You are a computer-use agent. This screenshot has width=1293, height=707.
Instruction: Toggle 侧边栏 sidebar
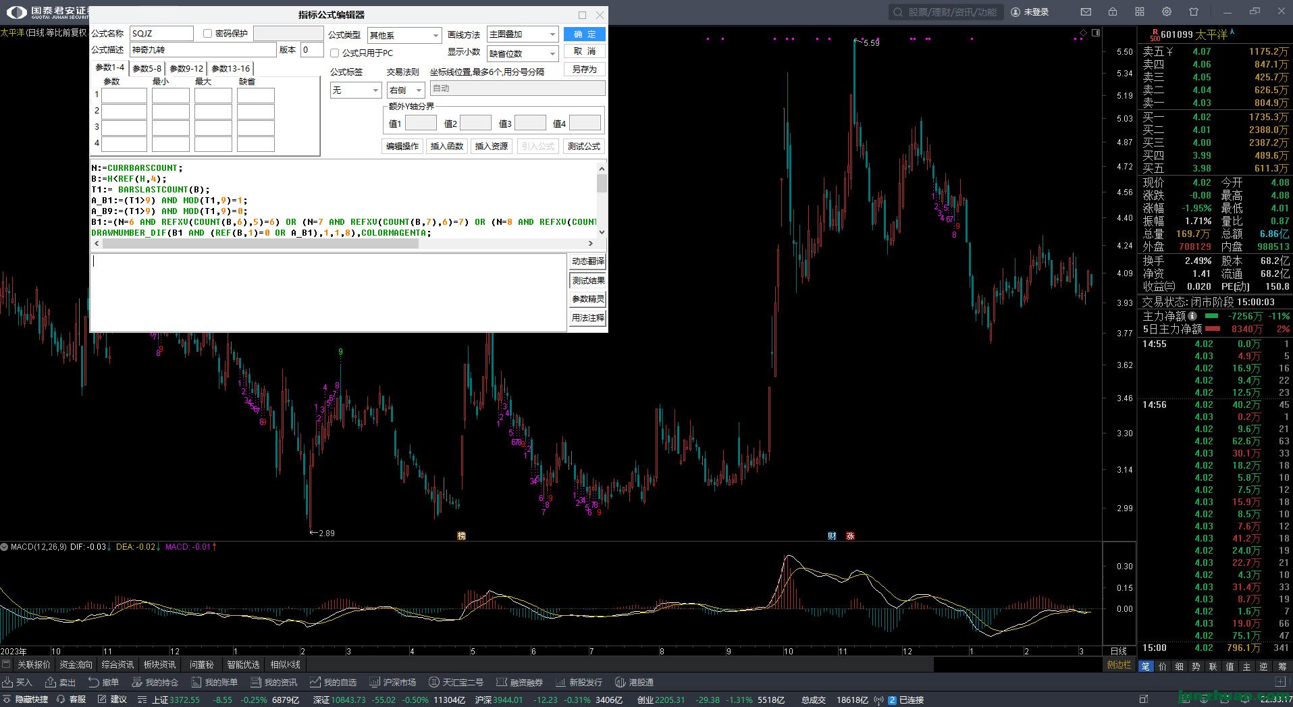tap(1119, 664)
